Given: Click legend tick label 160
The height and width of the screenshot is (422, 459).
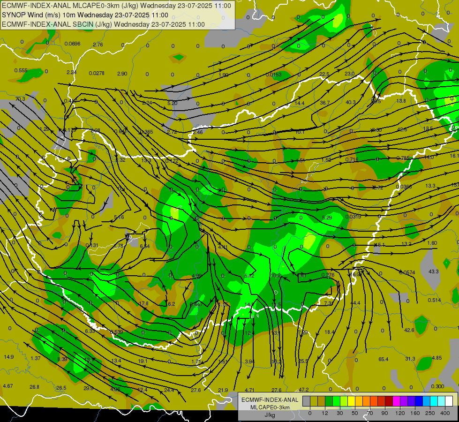Looking at the screenshot, I should [x=415, y=413].
